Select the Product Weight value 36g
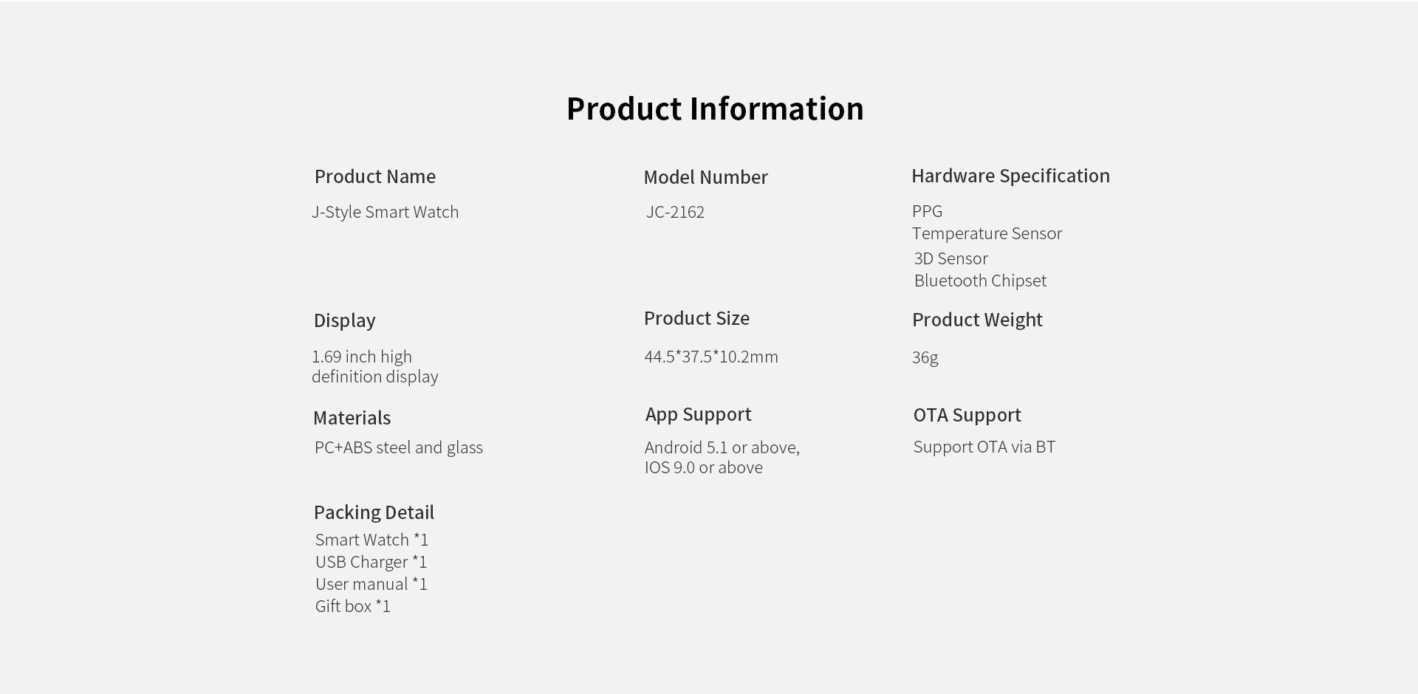 (925, 357)
